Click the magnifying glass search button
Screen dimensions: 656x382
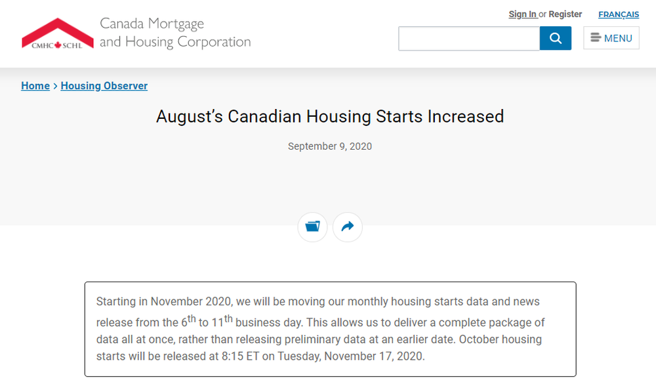(x=555, y=38)
